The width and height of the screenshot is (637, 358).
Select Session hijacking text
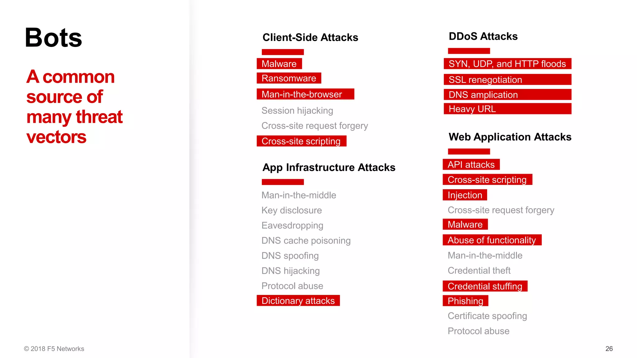[x=297, y=111]
